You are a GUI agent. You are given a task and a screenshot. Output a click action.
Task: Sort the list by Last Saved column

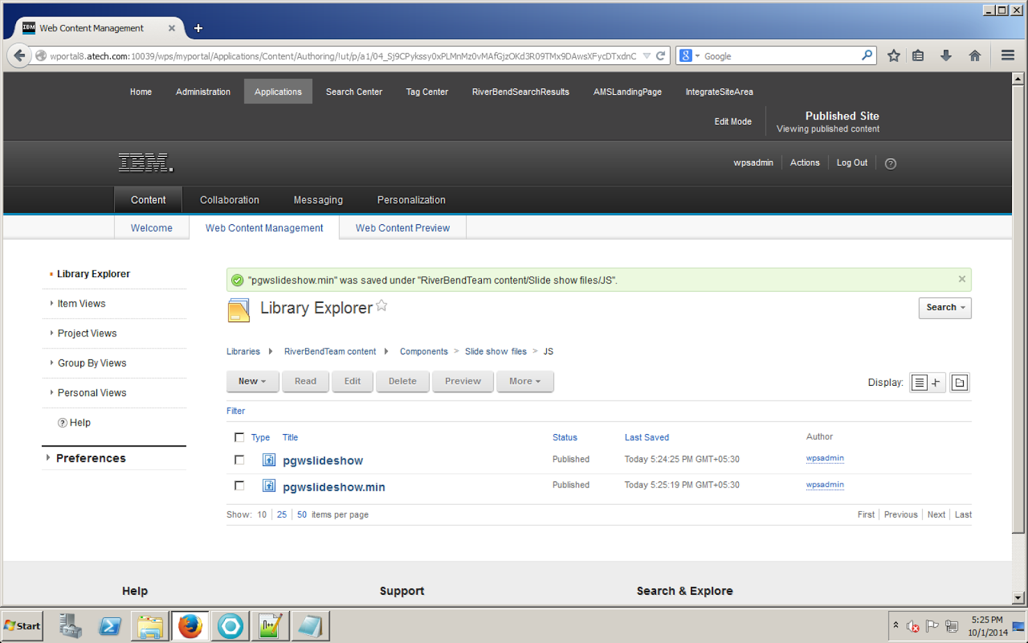(x=646, y=437)
